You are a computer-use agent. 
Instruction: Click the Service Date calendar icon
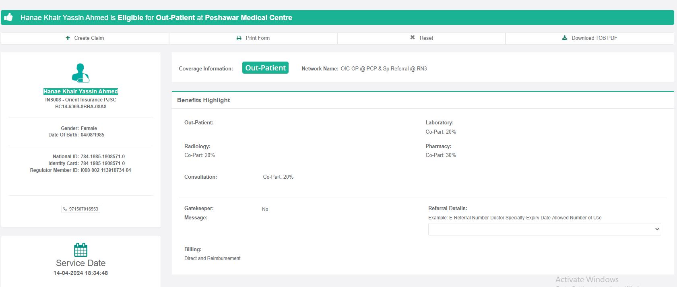point(80,250)
